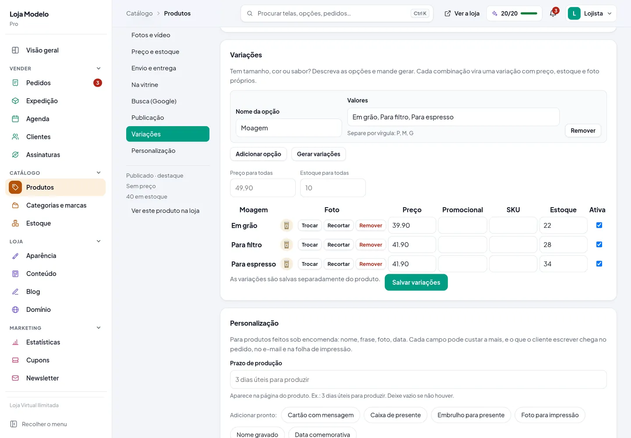
Task: Click Salvar variações button
Action: click(x=416, y=283)
